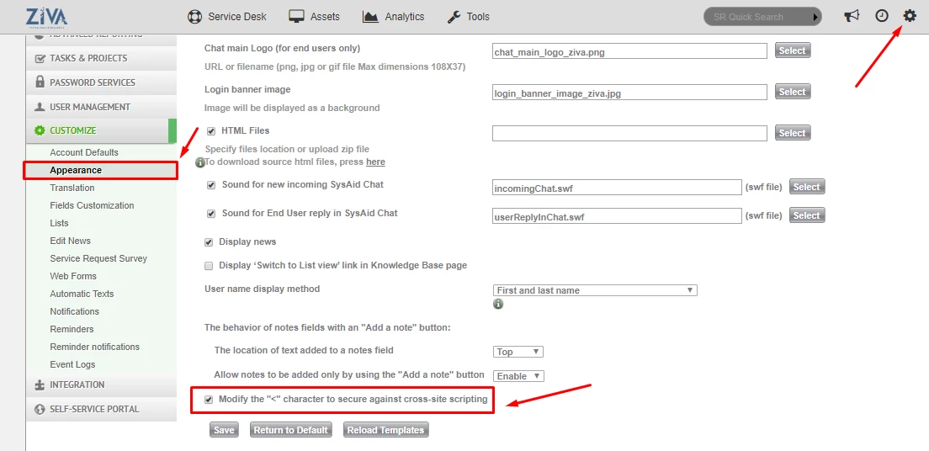Viewport: 929px width, 451px height.
Task: Open Automatic Texts page
Action: tap(82, 294)
